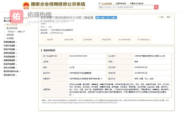Expand the 司法协助信息 sidebar section
The height and width of the screenshot is (114, 181).
click(x=10, y=56)
